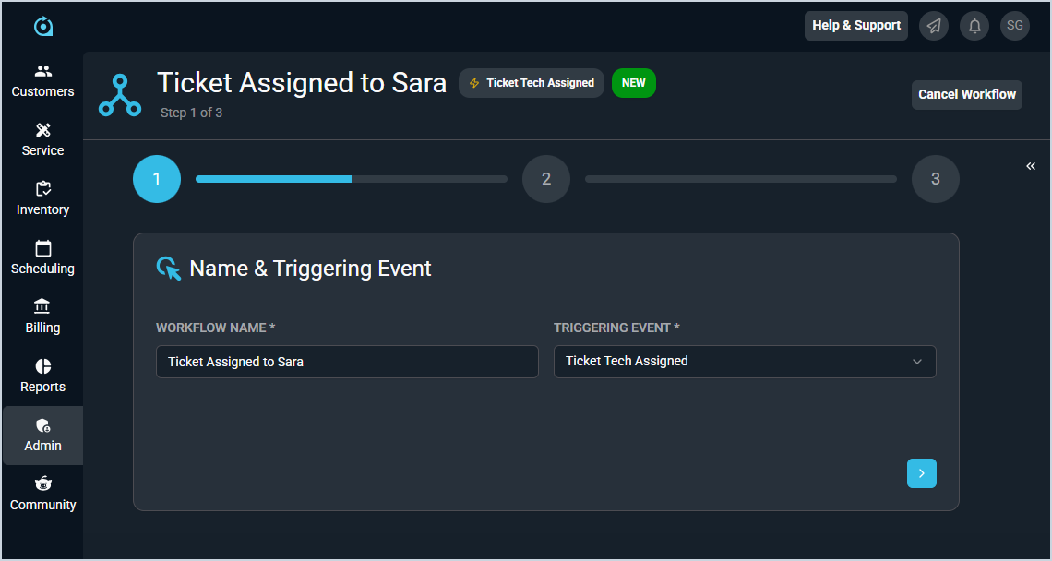This screenshot has width=1052, height=561.
Task: Collapse the side panel with double chevron
Action: [1031, 166]
